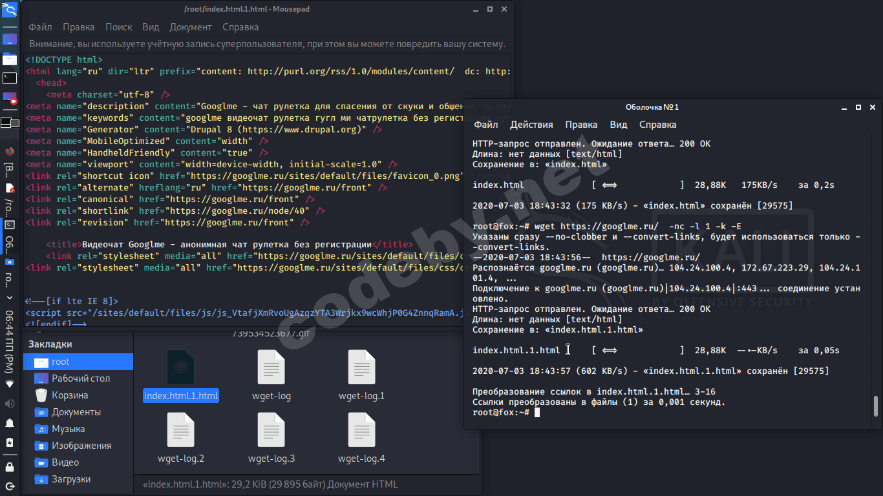Open Корзина in the sidebar

tap(78, 395)
